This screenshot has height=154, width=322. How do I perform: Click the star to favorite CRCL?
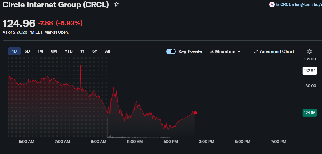click(x=116, y=4)
